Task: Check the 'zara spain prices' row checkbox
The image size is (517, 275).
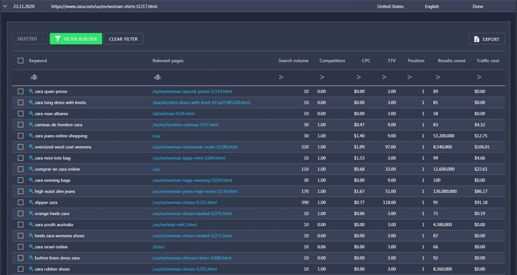Action: (x=20, y=91)
